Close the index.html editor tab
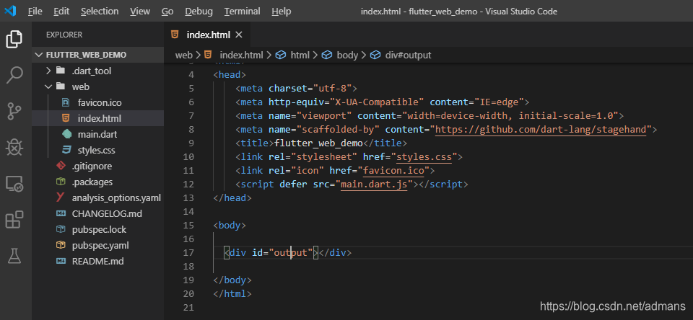The height and width of the screenshot is (320, 693). pyautogui.click(x=239, y=35)
